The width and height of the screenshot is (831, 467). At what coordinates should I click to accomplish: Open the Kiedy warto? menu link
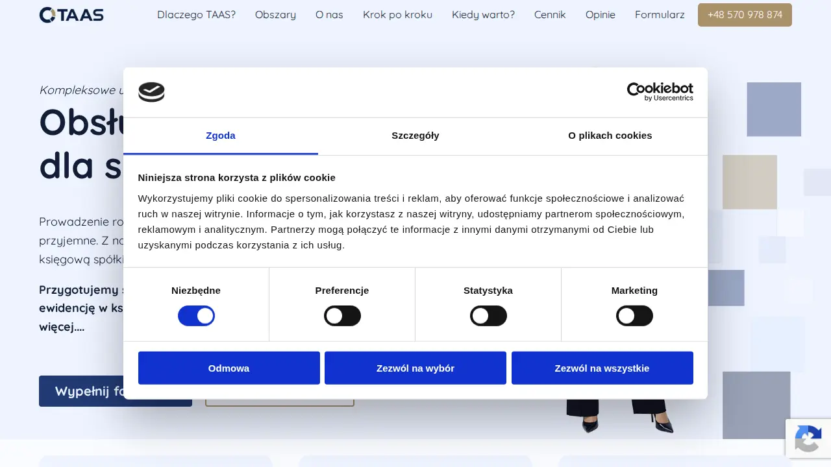[x=483, y=15]
